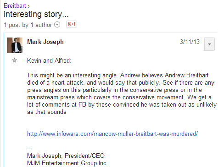Click the '1 post by 1 author' text
This screenshot has width=218, height=167.
[x=28, y=25]
